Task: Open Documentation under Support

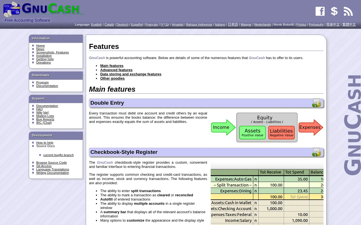Action: (x=47, y=106)
